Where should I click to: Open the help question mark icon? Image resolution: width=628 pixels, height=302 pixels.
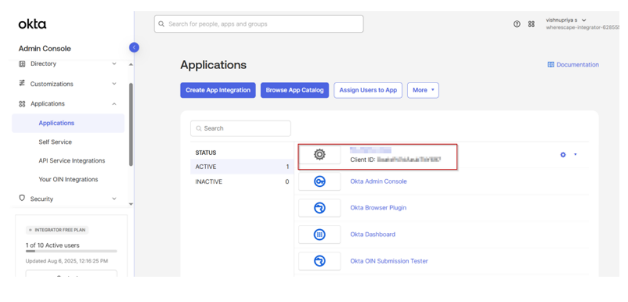click(517, 24)
